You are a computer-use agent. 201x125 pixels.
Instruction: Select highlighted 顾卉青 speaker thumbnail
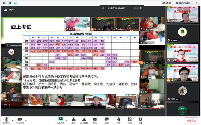tap(183, 73)
